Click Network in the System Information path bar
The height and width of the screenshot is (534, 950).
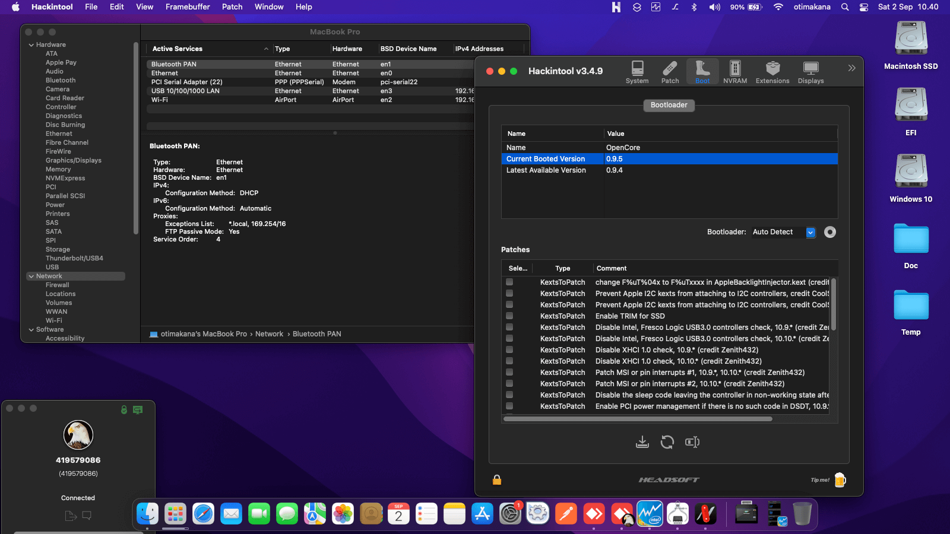(x=269, y=334)
